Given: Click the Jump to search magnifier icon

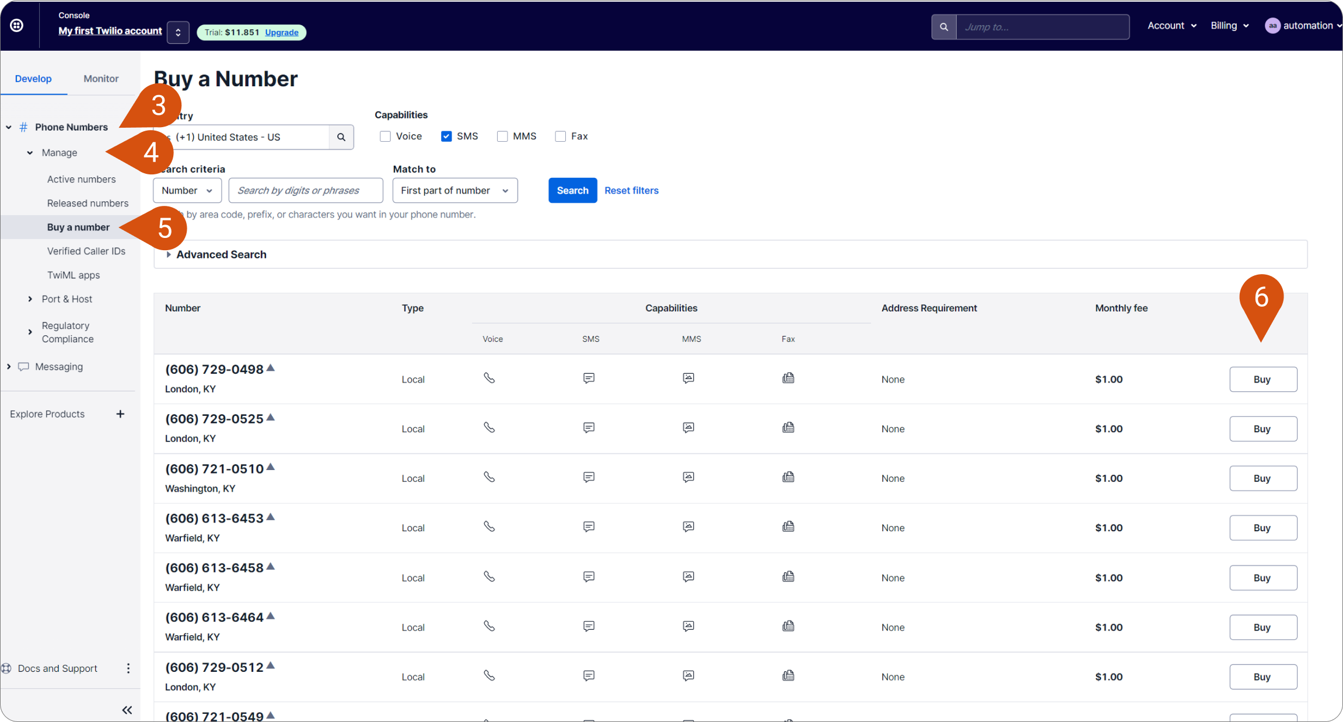Looking at the screenshot, I should click(x=943, y=27).
